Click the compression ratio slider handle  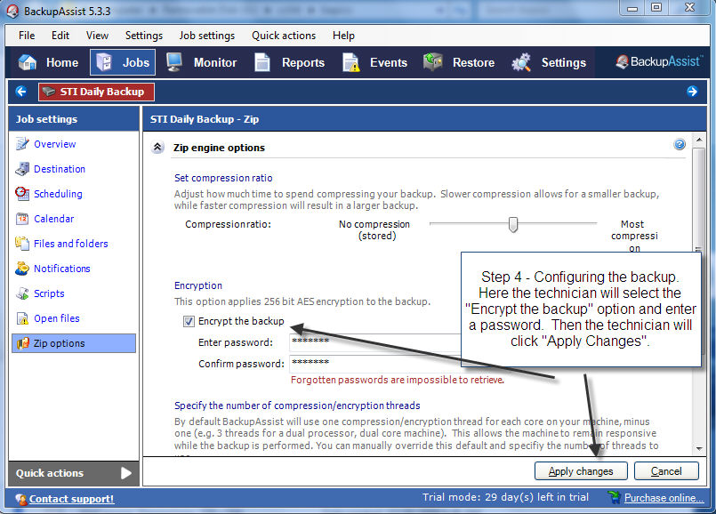pyautogui.click(x=513, y=224)
